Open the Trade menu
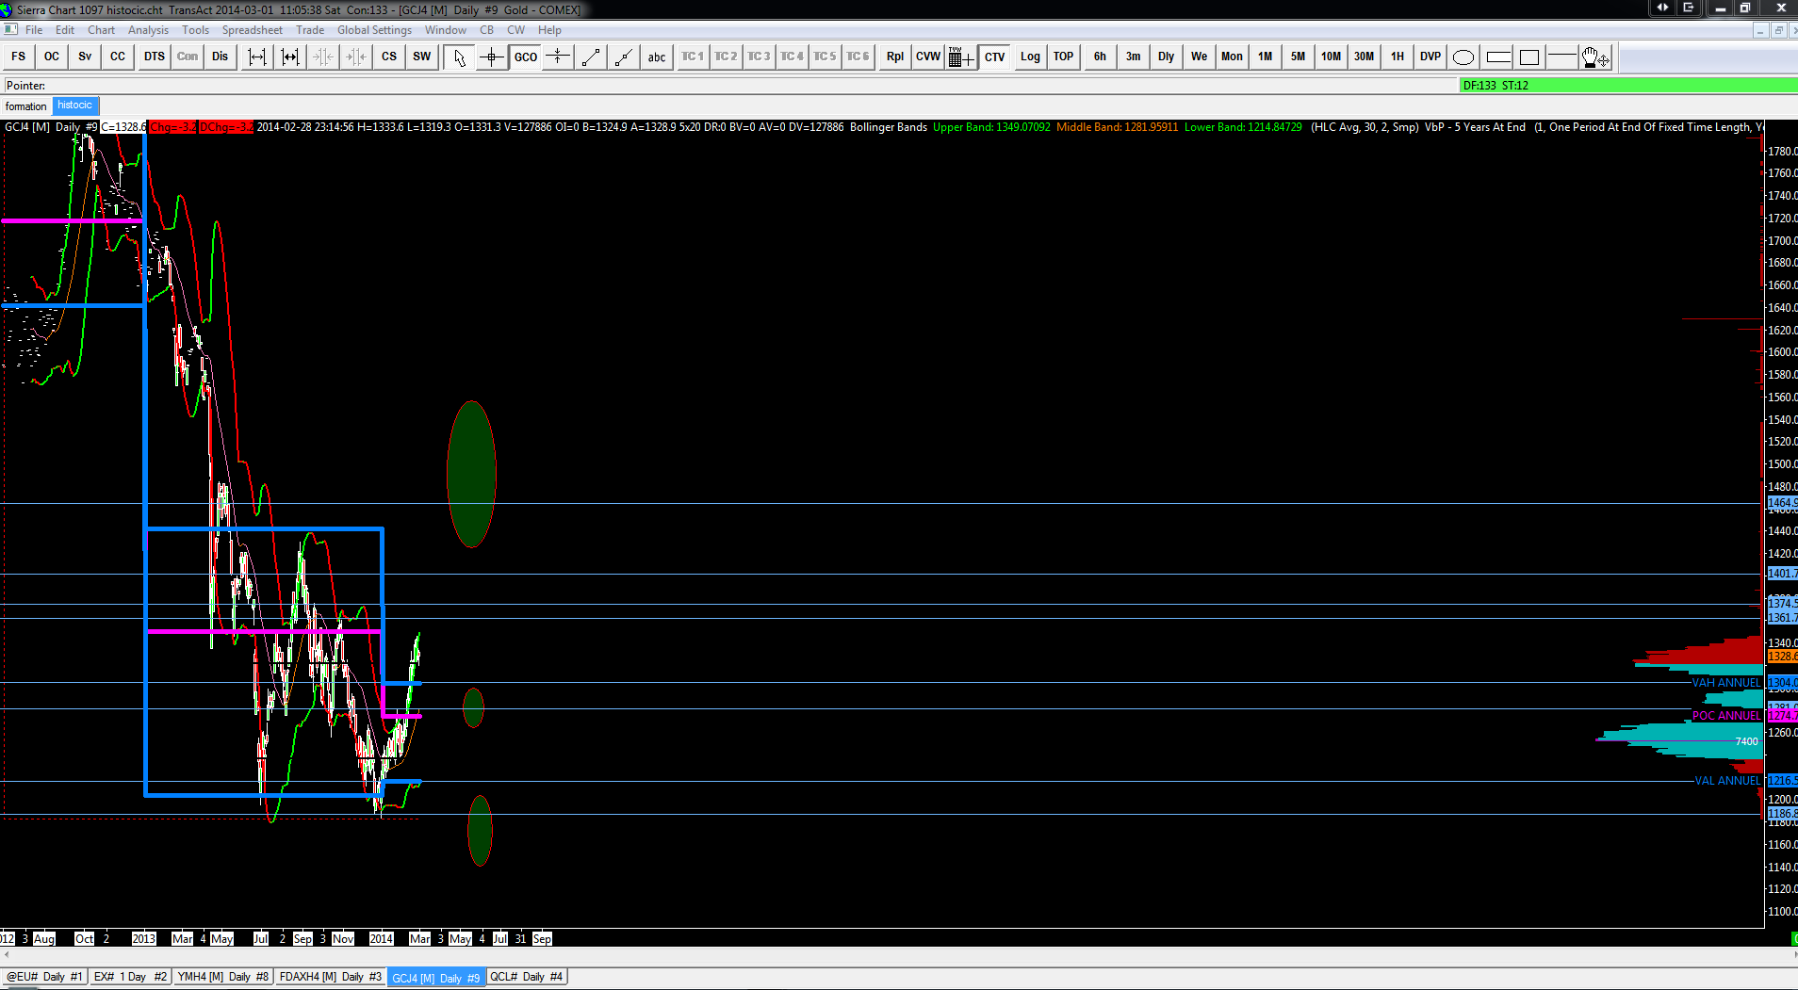The image size is (1798, 990). pyautogui.click(x=310, y=30)
